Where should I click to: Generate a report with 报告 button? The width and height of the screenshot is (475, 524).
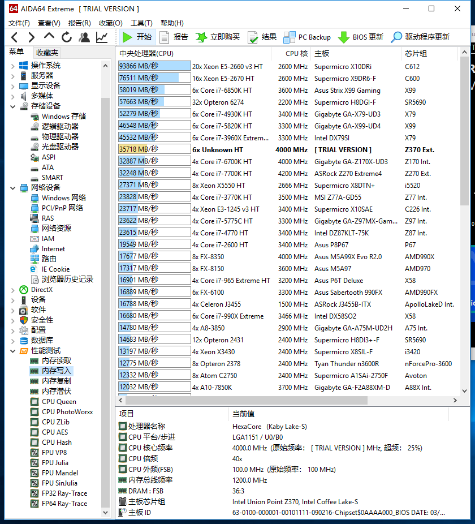(x=174, y=37)
